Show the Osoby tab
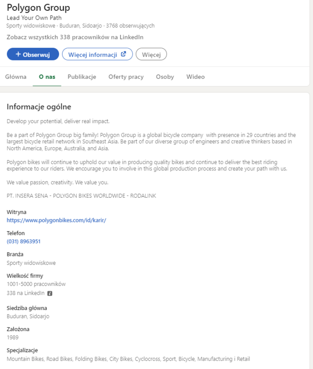The height and width of the screenshot is (369, 313). pyautogui.click(x=165, y=77)
